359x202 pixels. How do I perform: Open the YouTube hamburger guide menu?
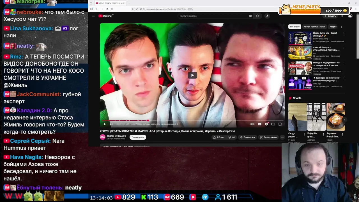point(93,16)
